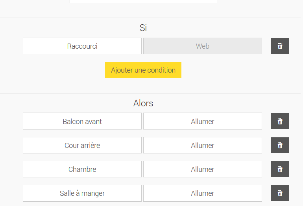Image resolution: width=303 pixels, height=206 pixels.
Task: Change the Cour arrière device selection
Action: point(82,145)
